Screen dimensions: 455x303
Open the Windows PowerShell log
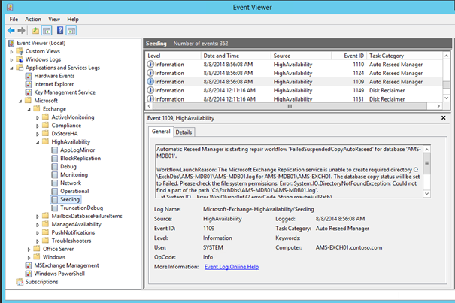tap(59, 273)
